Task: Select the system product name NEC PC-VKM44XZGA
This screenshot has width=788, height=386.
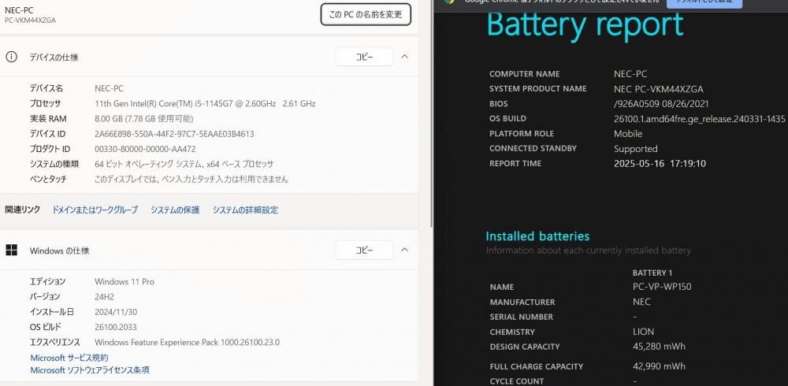Action: click(x=658, y=89)
